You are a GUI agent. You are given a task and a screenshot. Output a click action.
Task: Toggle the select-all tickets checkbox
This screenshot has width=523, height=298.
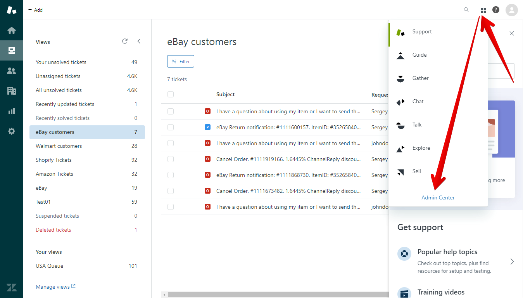tap(171, 94)
